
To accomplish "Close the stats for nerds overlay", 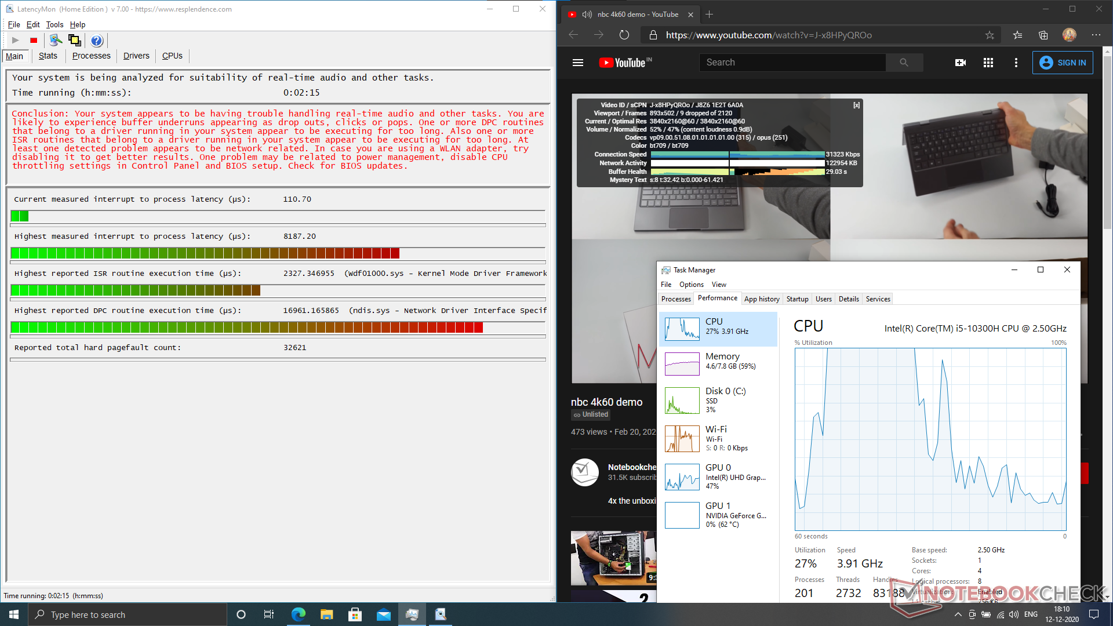I will coord(856,105).
